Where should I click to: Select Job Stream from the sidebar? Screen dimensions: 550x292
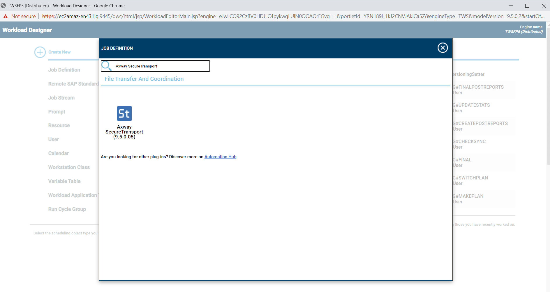(x=61, y=98)
